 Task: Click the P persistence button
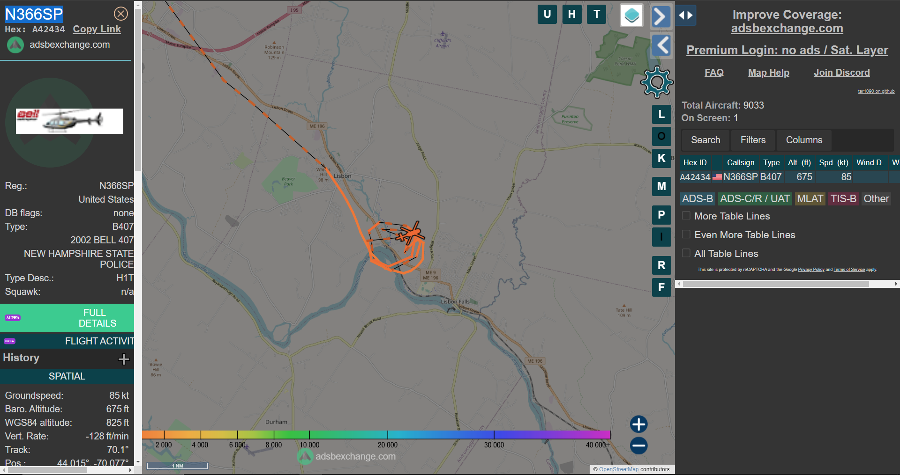pyautogui.click(x=661, y=215)
